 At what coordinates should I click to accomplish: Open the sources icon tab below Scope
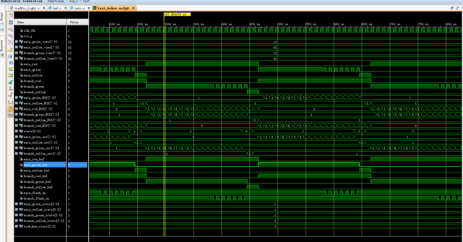2,30
